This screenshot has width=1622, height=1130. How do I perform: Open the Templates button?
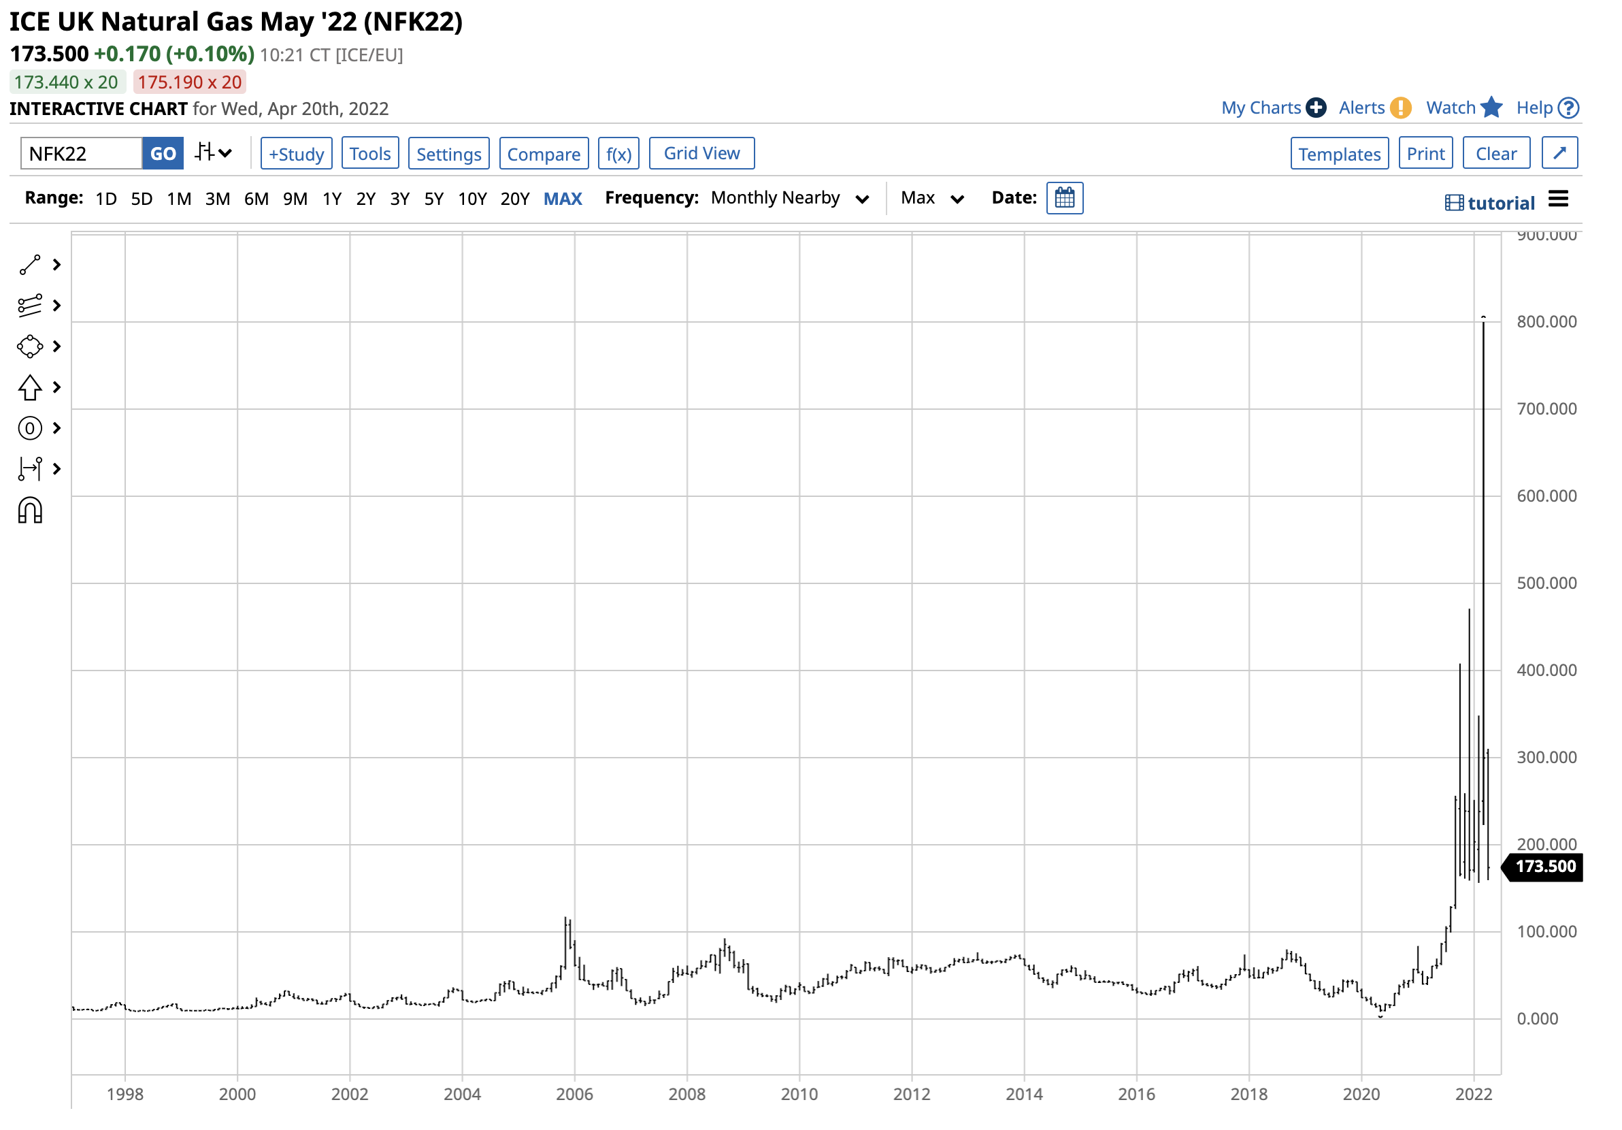click(x=1339, y=153)
